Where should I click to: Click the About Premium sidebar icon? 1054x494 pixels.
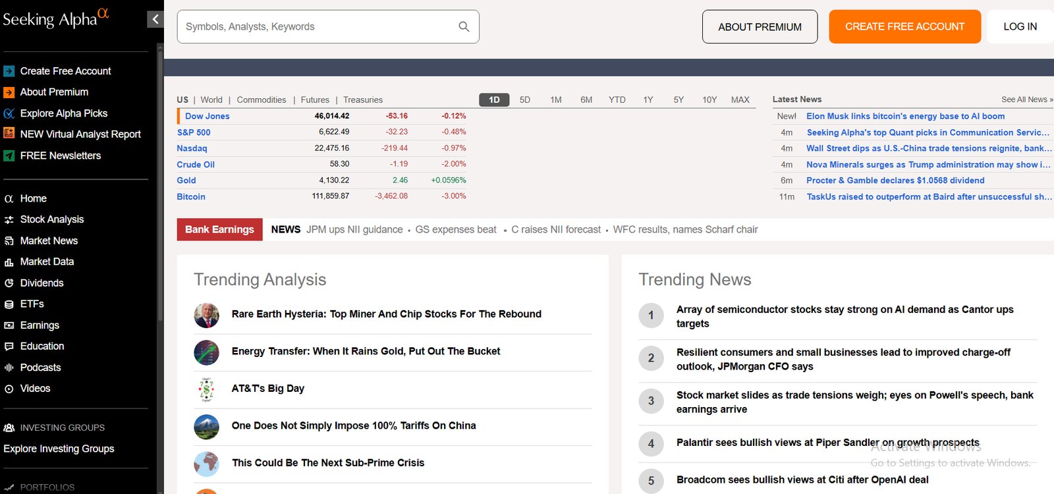click(x=9, y=92)
